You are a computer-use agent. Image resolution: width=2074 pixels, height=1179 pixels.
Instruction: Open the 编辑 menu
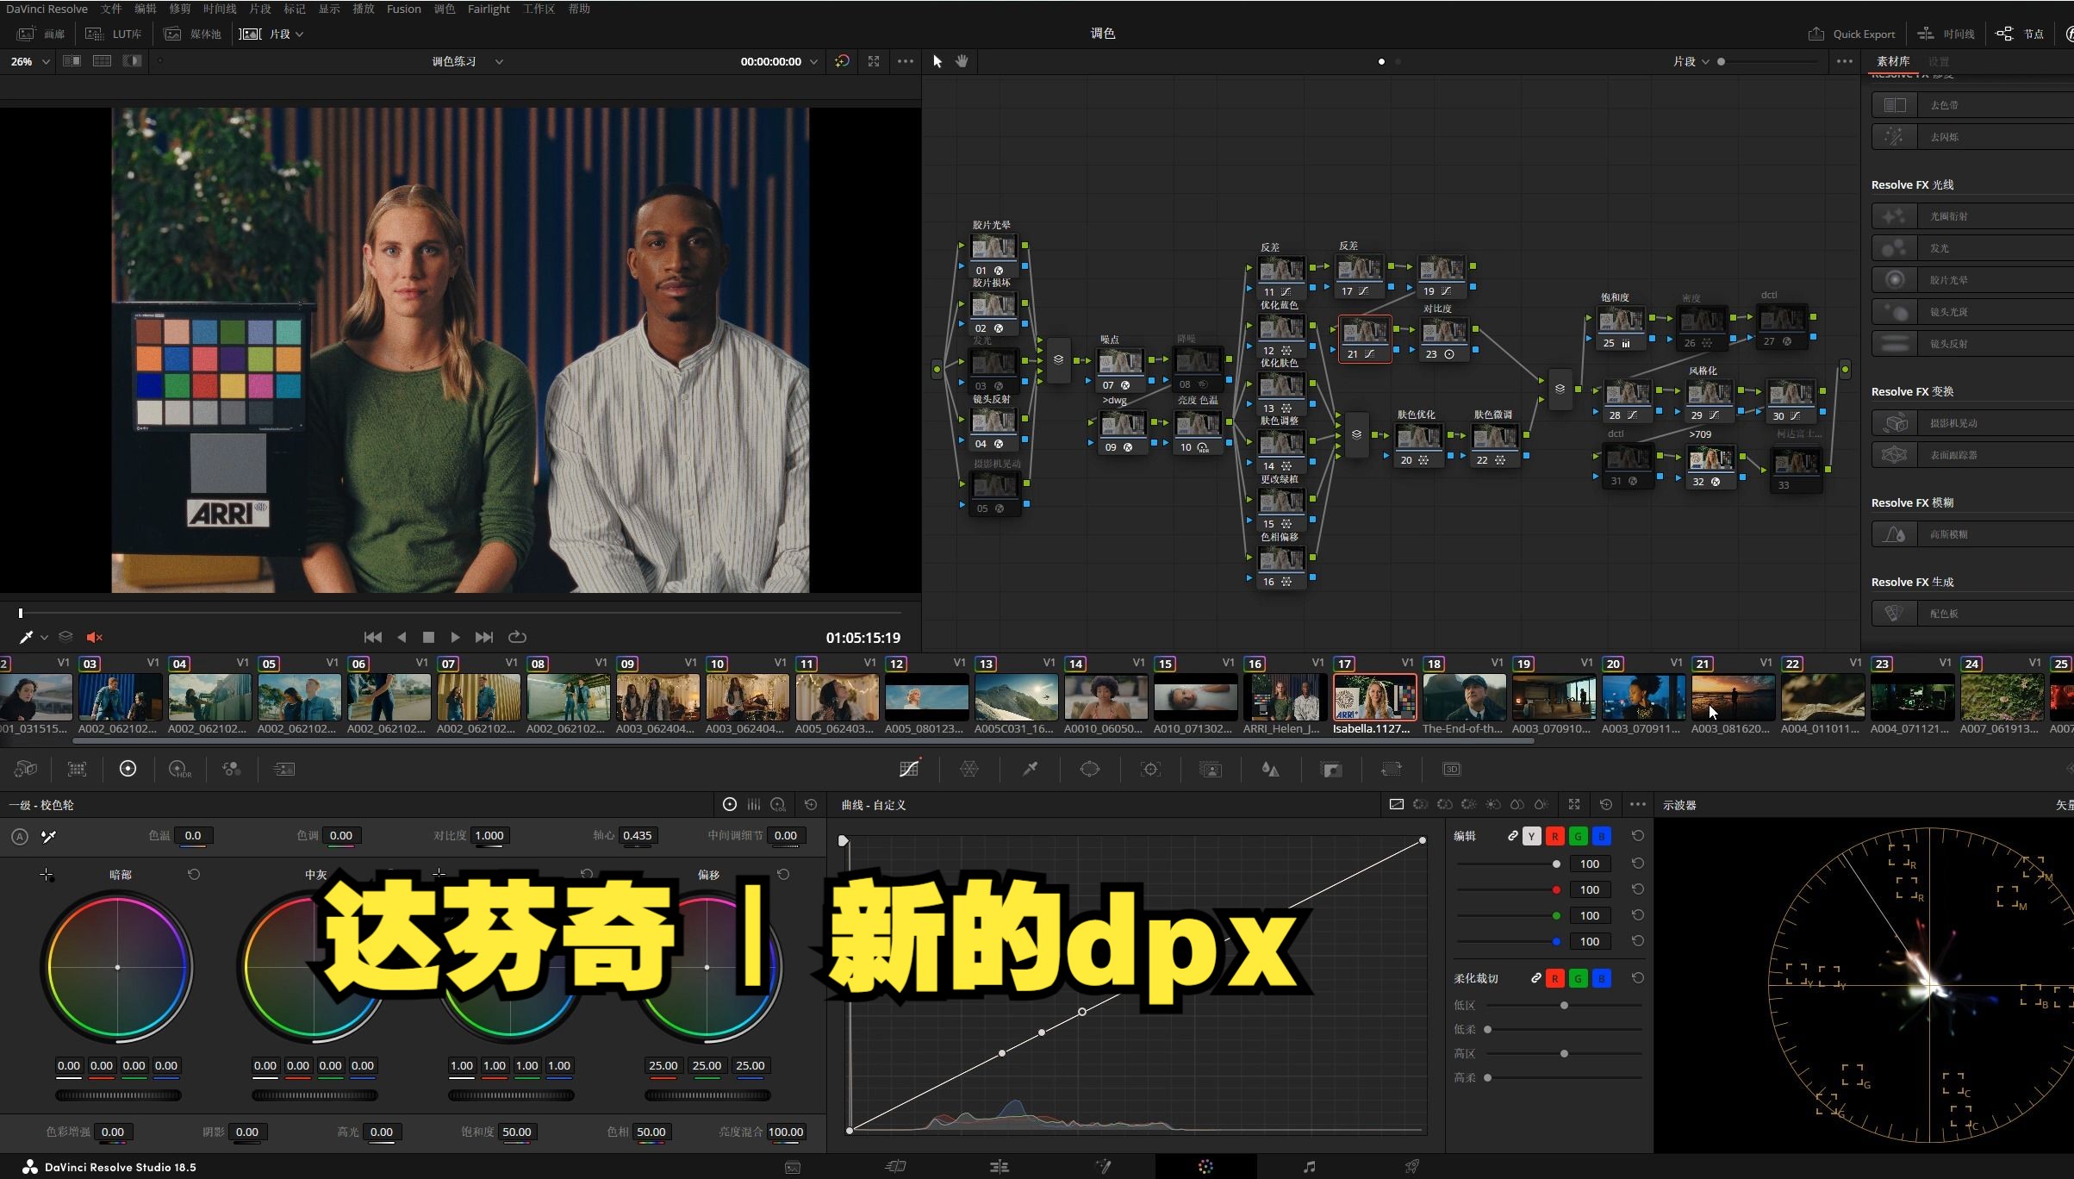(146, 9)
